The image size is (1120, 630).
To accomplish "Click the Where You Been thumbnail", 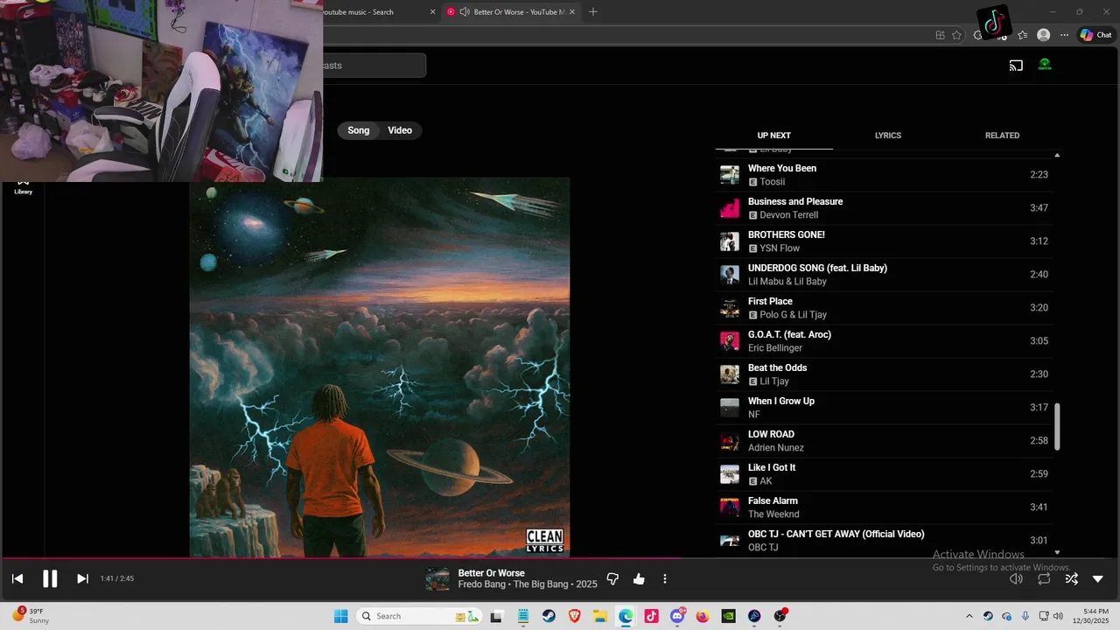I will pyautogui.click(x=730, y=175).
